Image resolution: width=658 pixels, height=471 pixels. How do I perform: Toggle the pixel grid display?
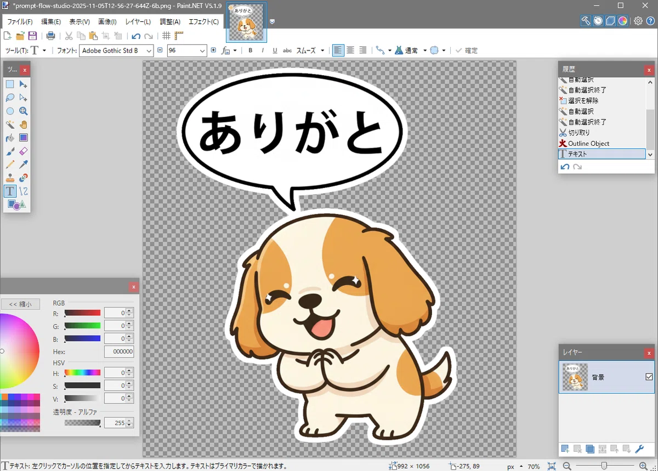click(167, 36)
